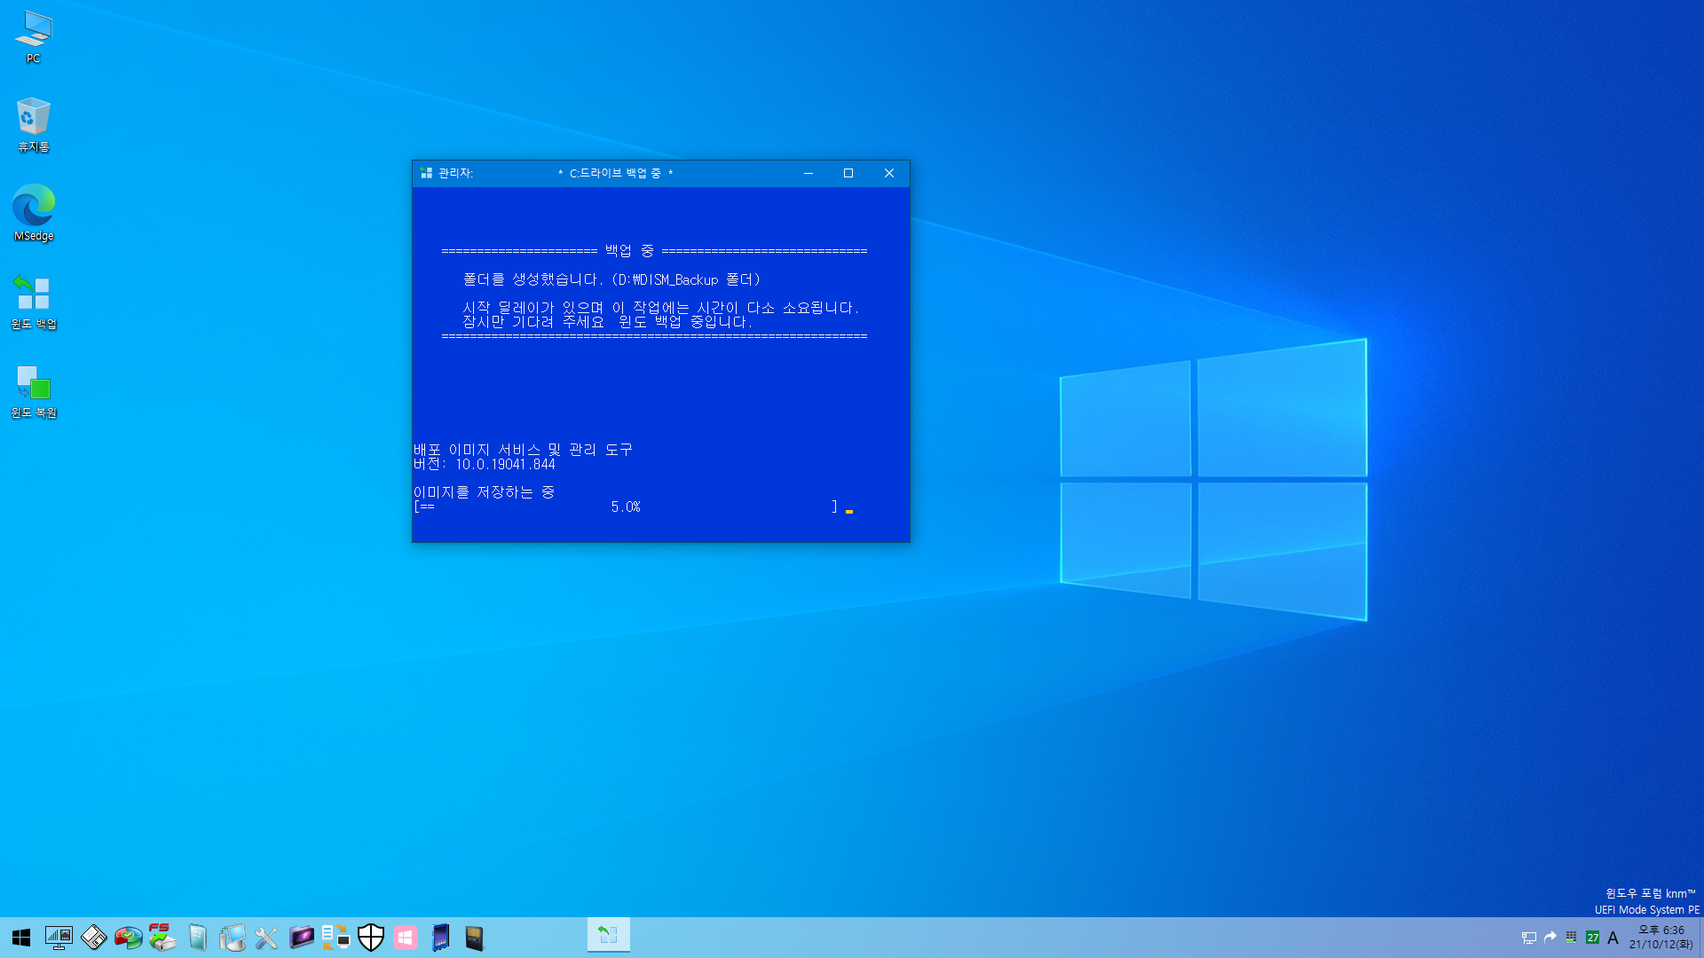
Task: Open the PC desktop icon
Action: click(33, 37)
